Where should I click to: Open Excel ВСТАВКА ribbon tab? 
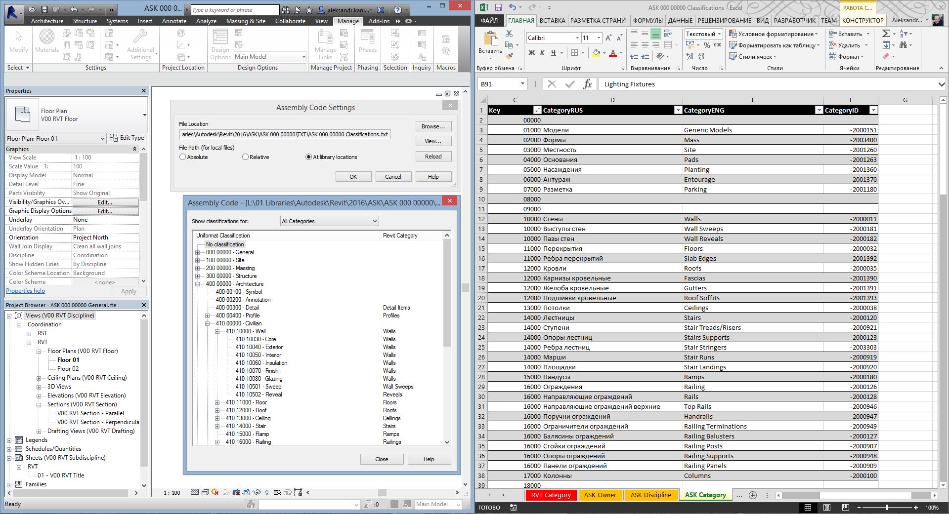552,20
